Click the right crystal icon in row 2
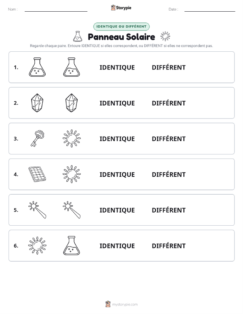This screenshot has width=243, height=314. [72, 103]
